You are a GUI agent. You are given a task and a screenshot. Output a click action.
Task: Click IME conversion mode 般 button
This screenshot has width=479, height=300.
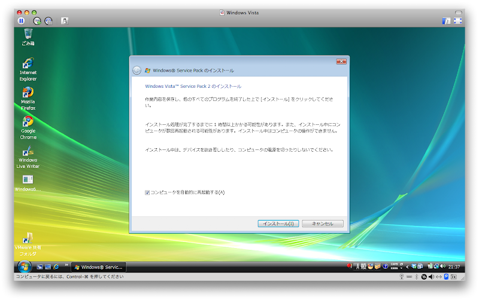pos(363,267)
